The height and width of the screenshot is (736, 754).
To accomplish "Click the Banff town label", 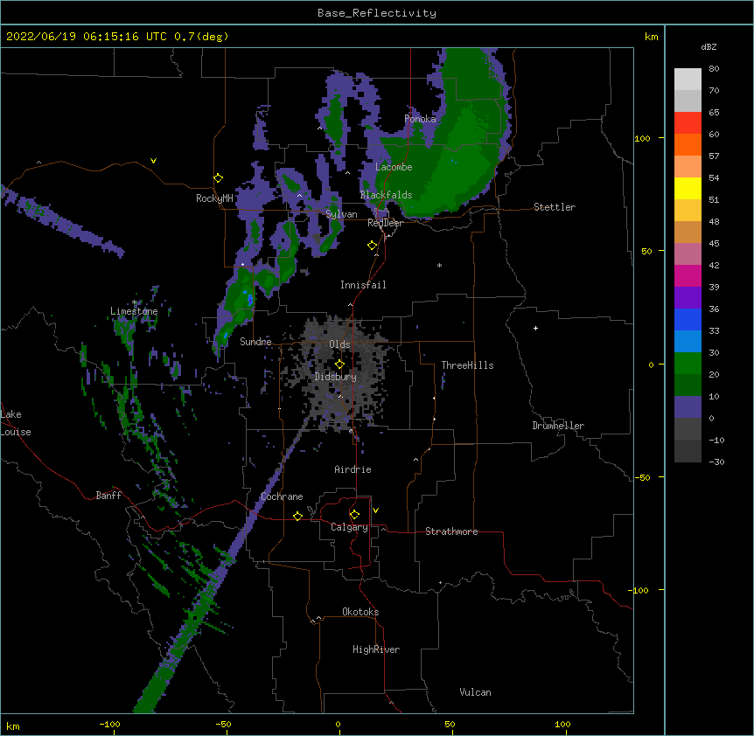I will [108, 496].
